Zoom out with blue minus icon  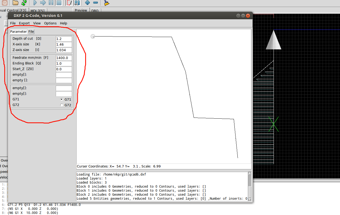95,3
